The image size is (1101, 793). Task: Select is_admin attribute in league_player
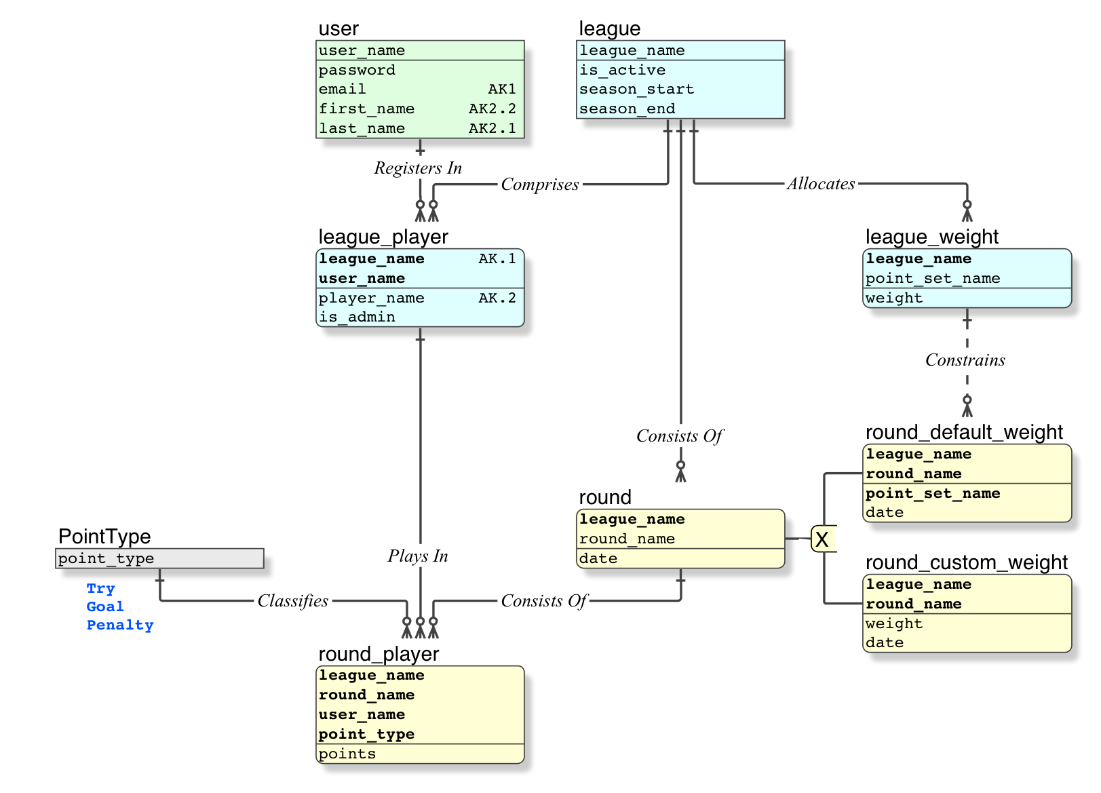point(420,317)
